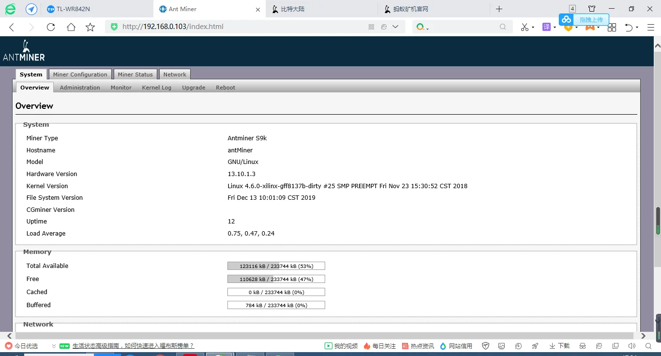Open 每日关注 in the status bar
Image resolution: width=661 pixels, height=356 pixels.
tap(380, 346)
